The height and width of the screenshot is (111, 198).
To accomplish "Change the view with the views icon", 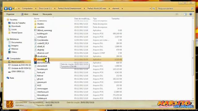I will (177, 14).
